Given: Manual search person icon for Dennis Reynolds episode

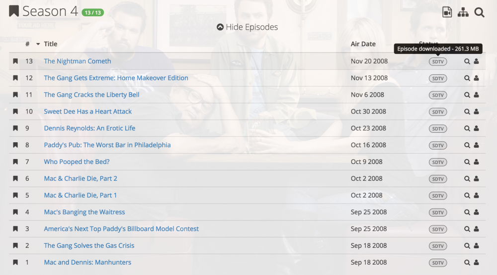Looking at the screenshot, I should pos(476,128).
